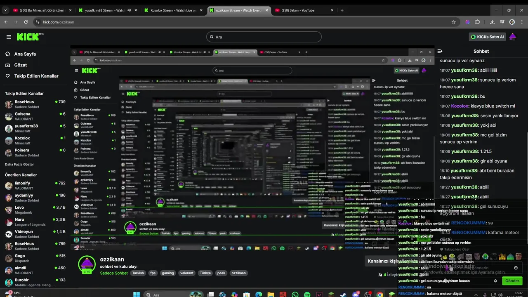The width and height of the screenshot is (528, 297).
Task: Bookmark this page with star icon
Action: pos(454,22)
